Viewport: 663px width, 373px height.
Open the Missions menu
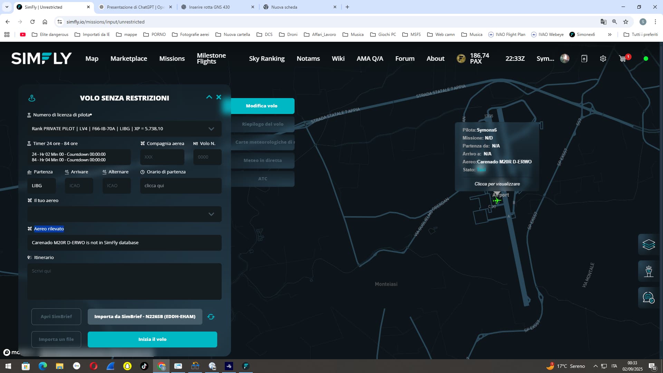pos(172,59)
